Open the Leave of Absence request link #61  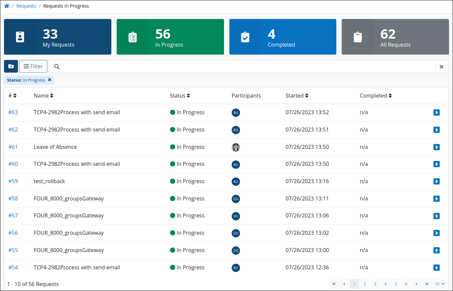[13, 147]
